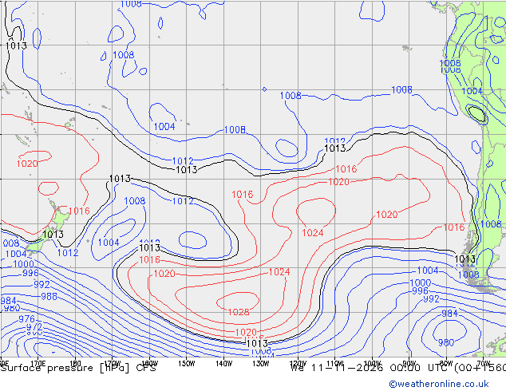
Task: Click the blue 1004 label under the 1013 contour, east of New Zealand
Action: click(109, 243)
